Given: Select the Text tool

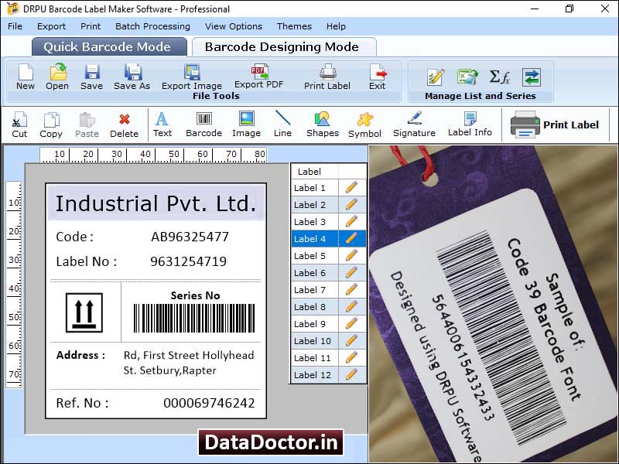Looking at the screenshot, I should tap(162, 124).
